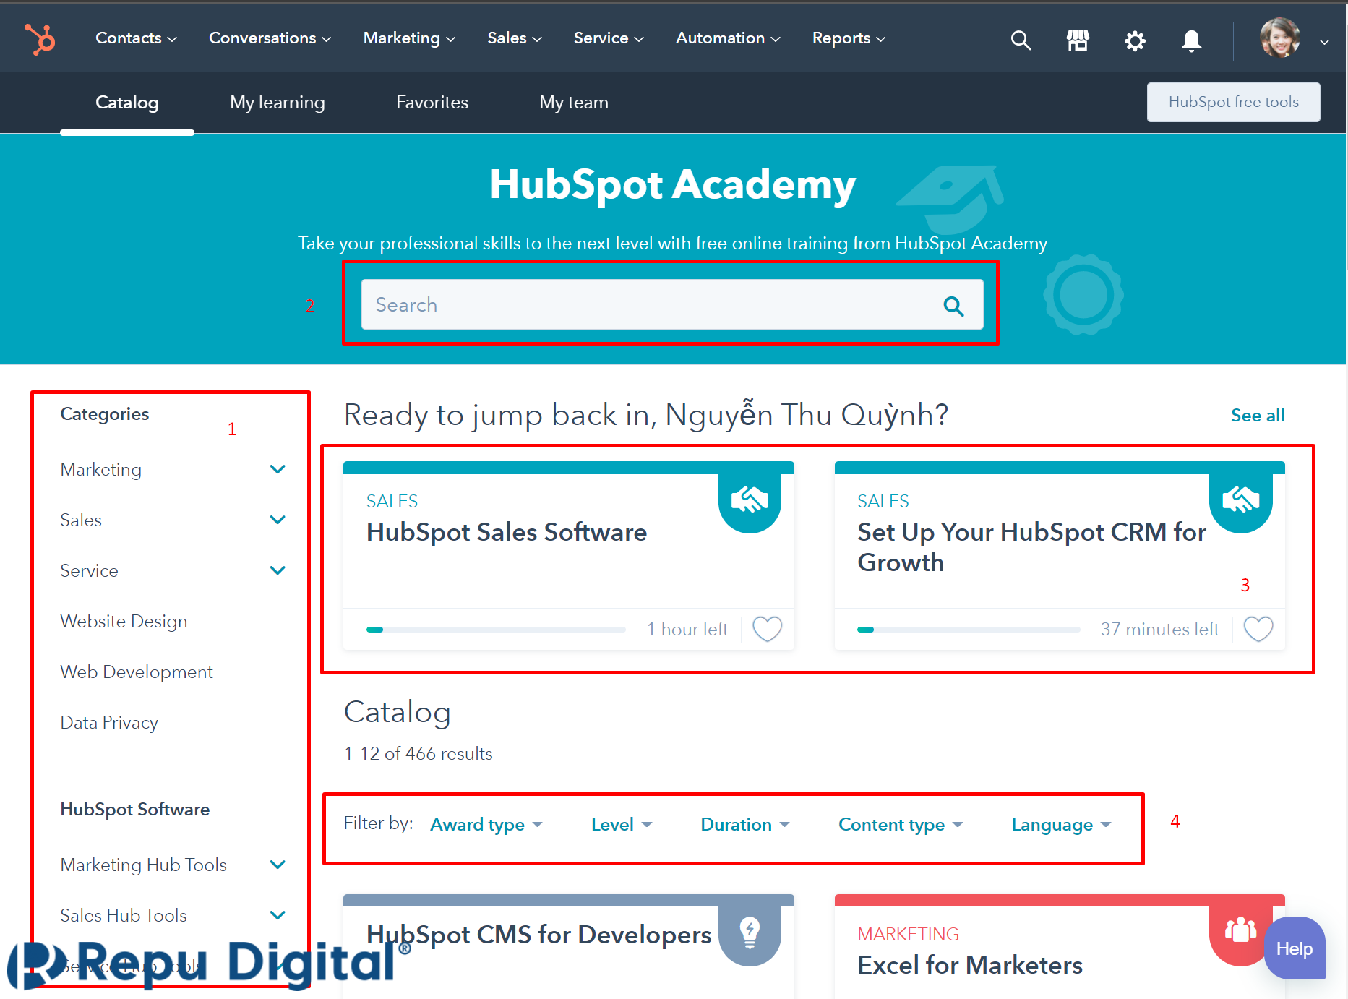Open the Excel for Marketers course
The width and height of the screenshot is (1348, 999).
pyautogui.click(x=970, y=966)
